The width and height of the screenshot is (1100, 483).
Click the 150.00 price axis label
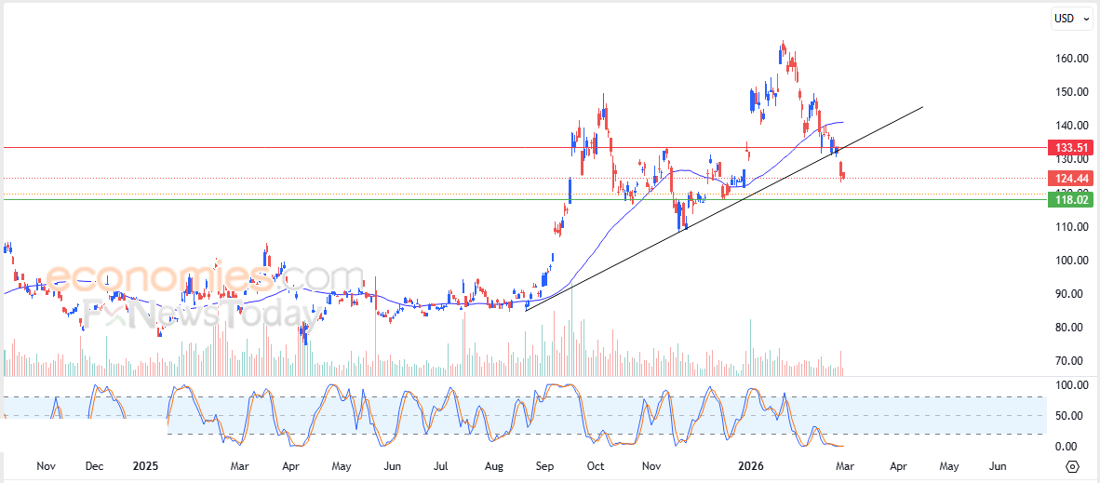tap(1073, 92)
